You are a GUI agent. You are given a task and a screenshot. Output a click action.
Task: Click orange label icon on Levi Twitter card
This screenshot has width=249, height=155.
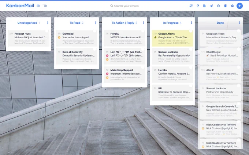coord(107,59)
